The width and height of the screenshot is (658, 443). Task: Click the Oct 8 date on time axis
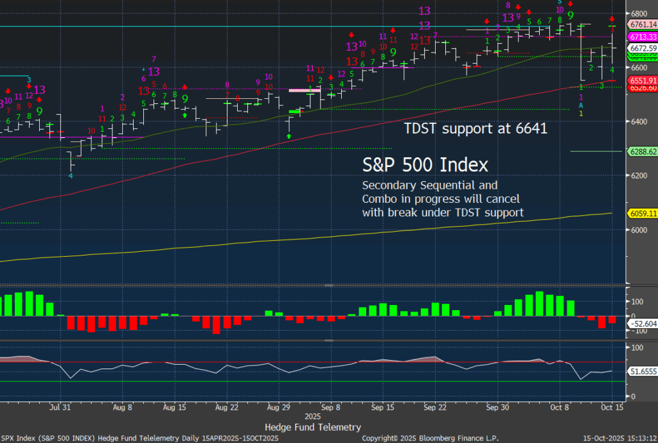tap(560, 407)
